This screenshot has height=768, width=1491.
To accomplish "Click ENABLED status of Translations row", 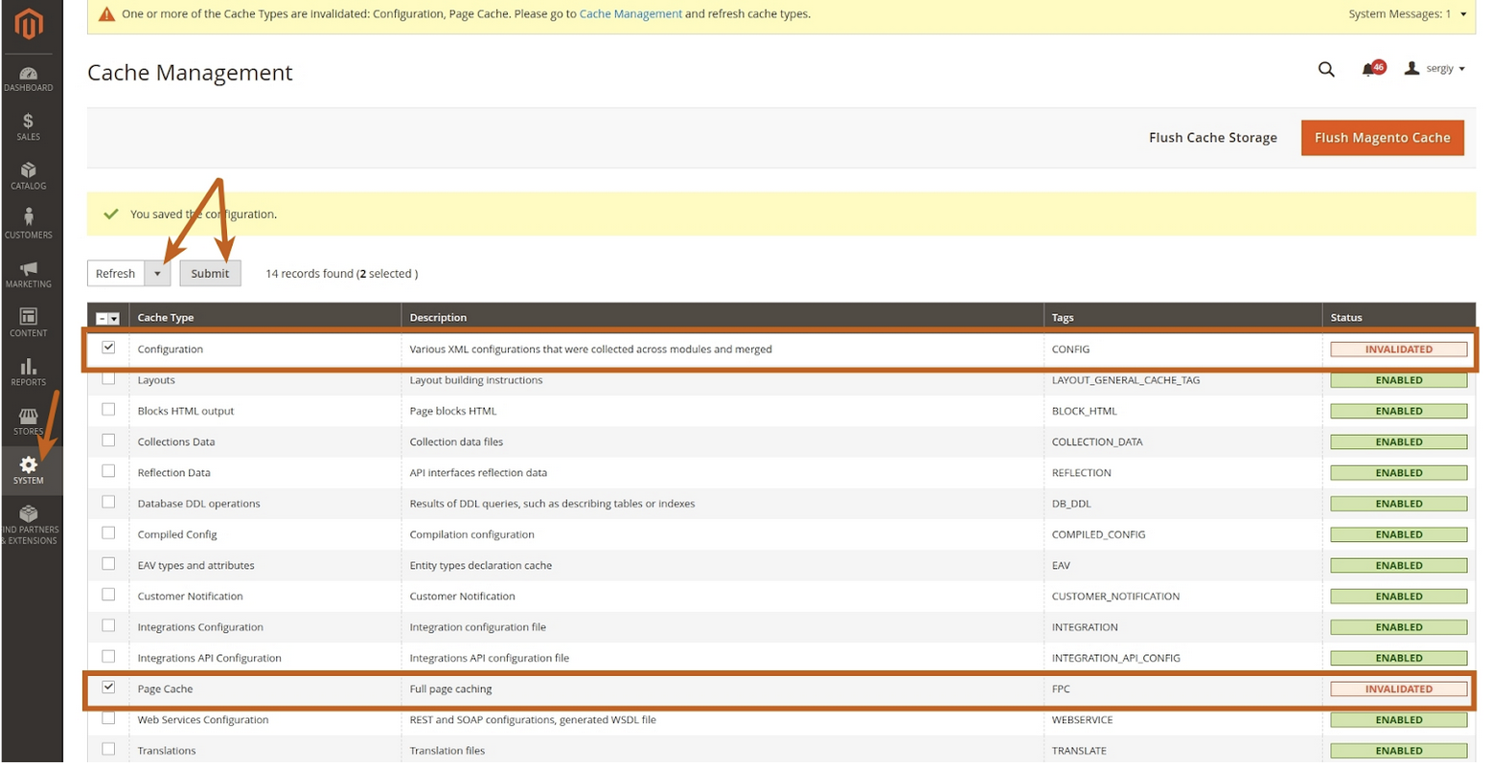I will [1399, 751].
